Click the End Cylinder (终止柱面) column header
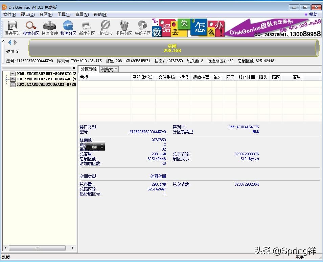Screen dimensions: 323x262 (x=247, y=77)
